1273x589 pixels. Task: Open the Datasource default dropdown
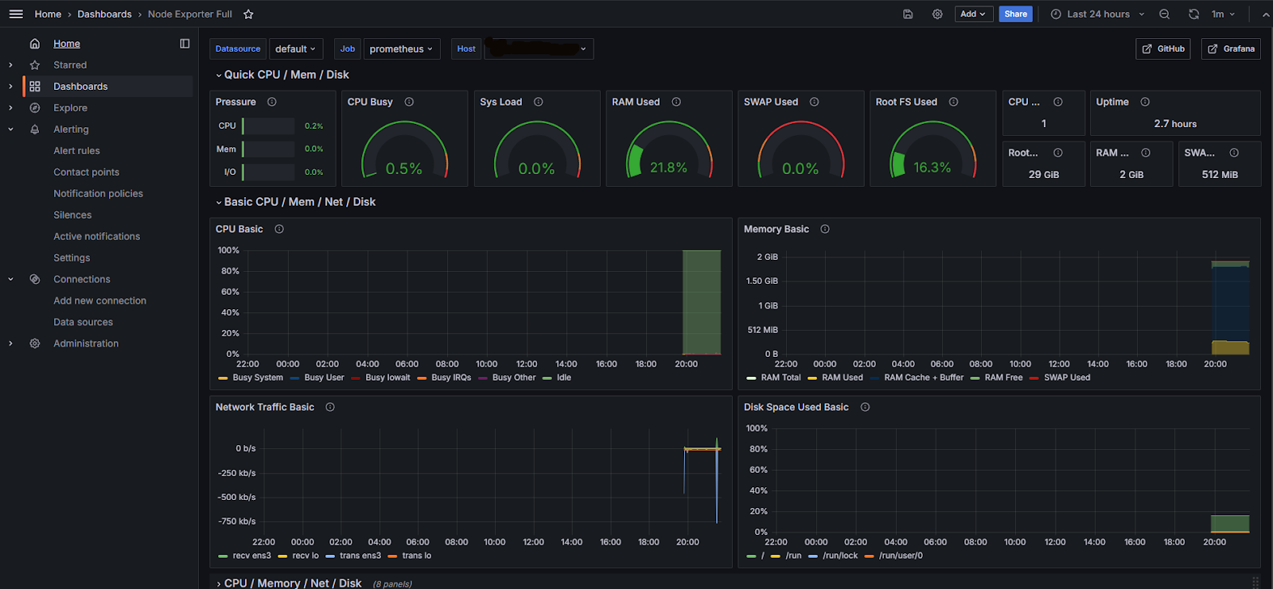click(x=296, y=49)
